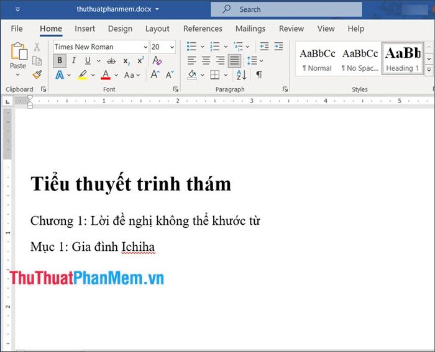Toggle Italic formatting
The width and height of the screenshot is (435, 352).
74,61
